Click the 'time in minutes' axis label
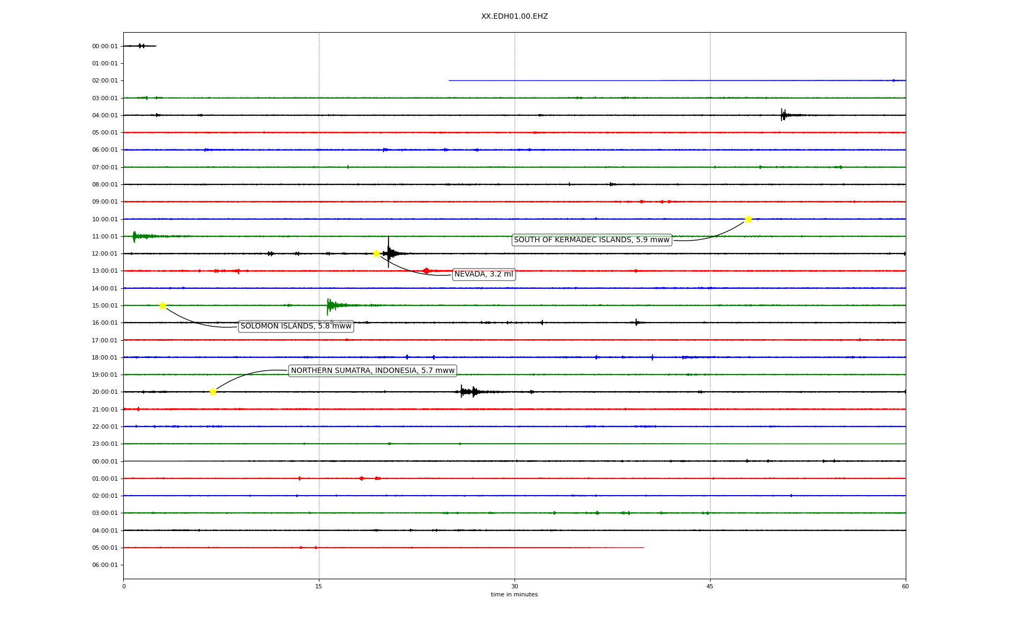Image resolution: width=1029 pixels, height=643 pixels. 514,595
